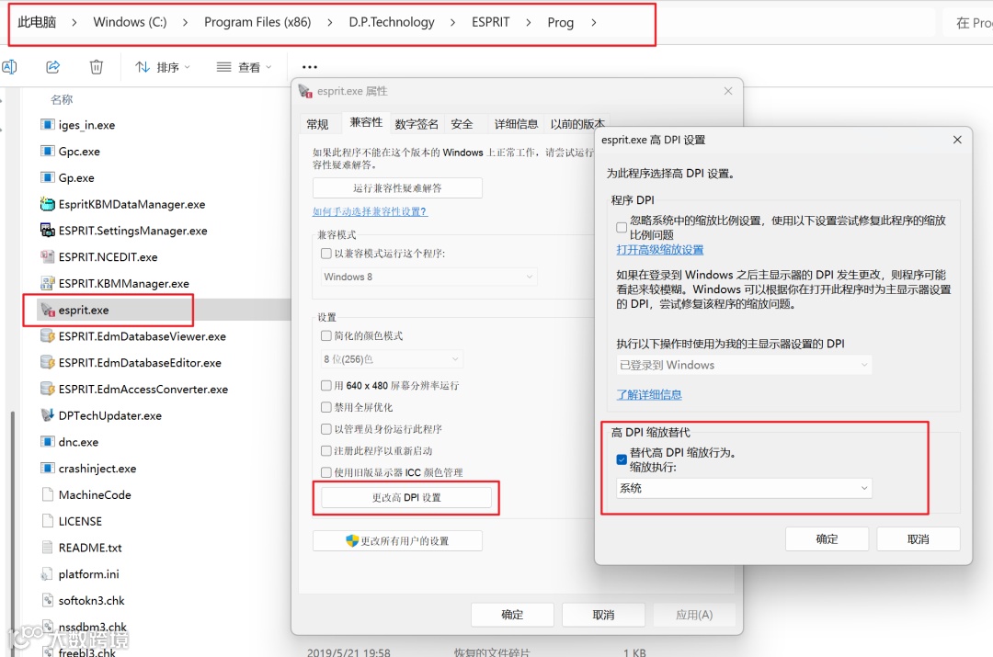Select the ESPRIT.KBMManager.exe icon
The height and width of the screenshot is (657, 993).
(x=48, y=283)
